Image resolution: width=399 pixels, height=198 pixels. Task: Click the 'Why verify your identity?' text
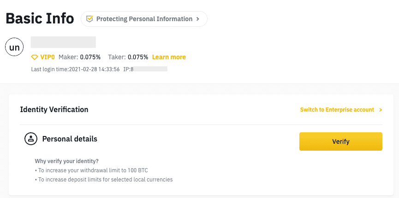67,161
